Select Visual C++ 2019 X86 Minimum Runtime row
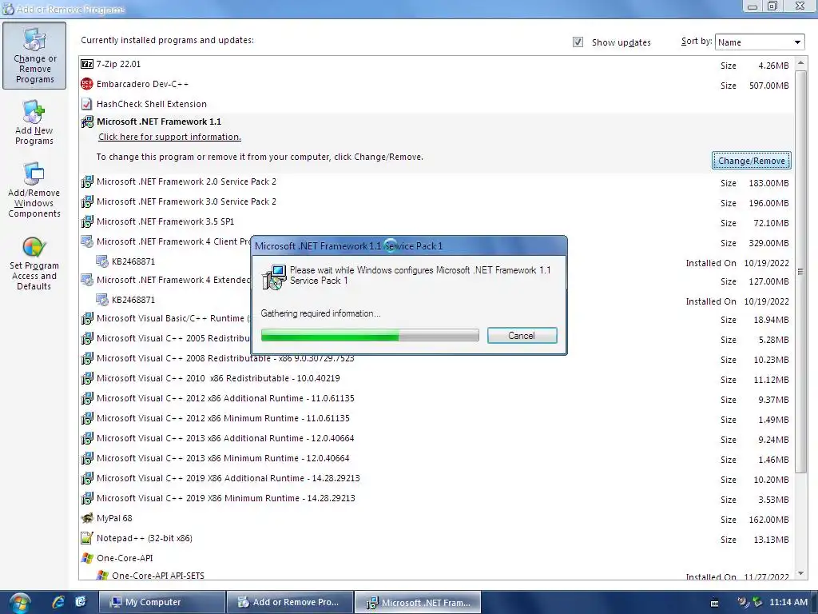The width and height of the screenshot is (818, 614). click(435, 499)
